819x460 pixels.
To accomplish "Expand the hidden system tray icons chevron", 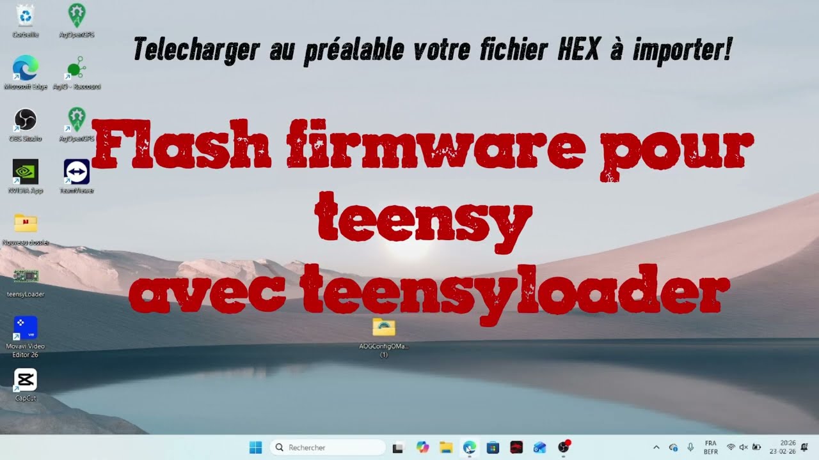I will [656, 447].
